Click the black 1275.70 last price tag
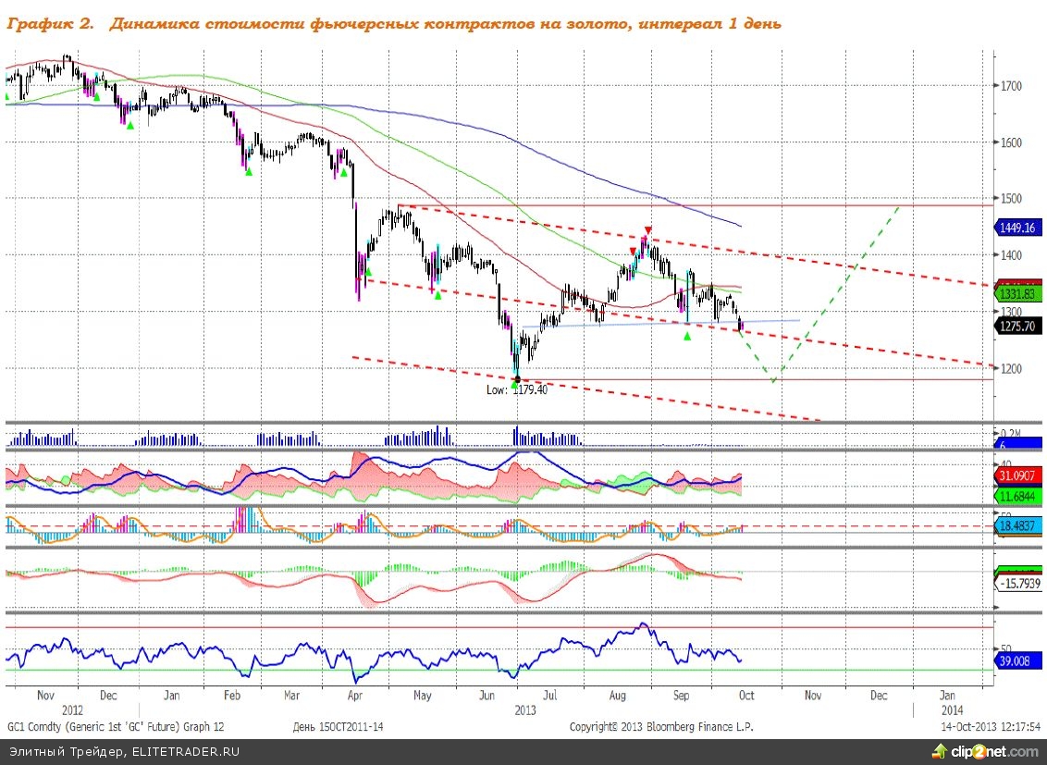Viewport: 1047px width, 765px height. [1017, 326]
